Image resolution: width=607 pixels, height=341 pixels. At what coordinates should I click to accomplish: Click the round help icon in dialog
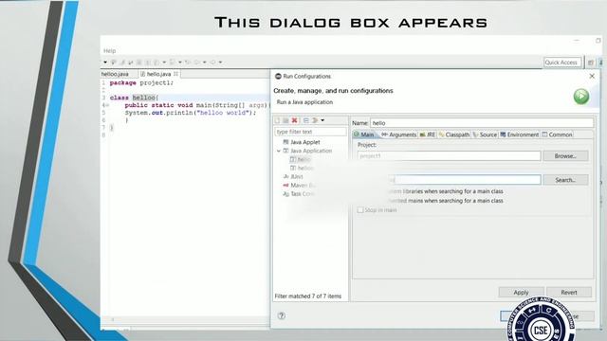pyautogui.click(x=282, y=315)
